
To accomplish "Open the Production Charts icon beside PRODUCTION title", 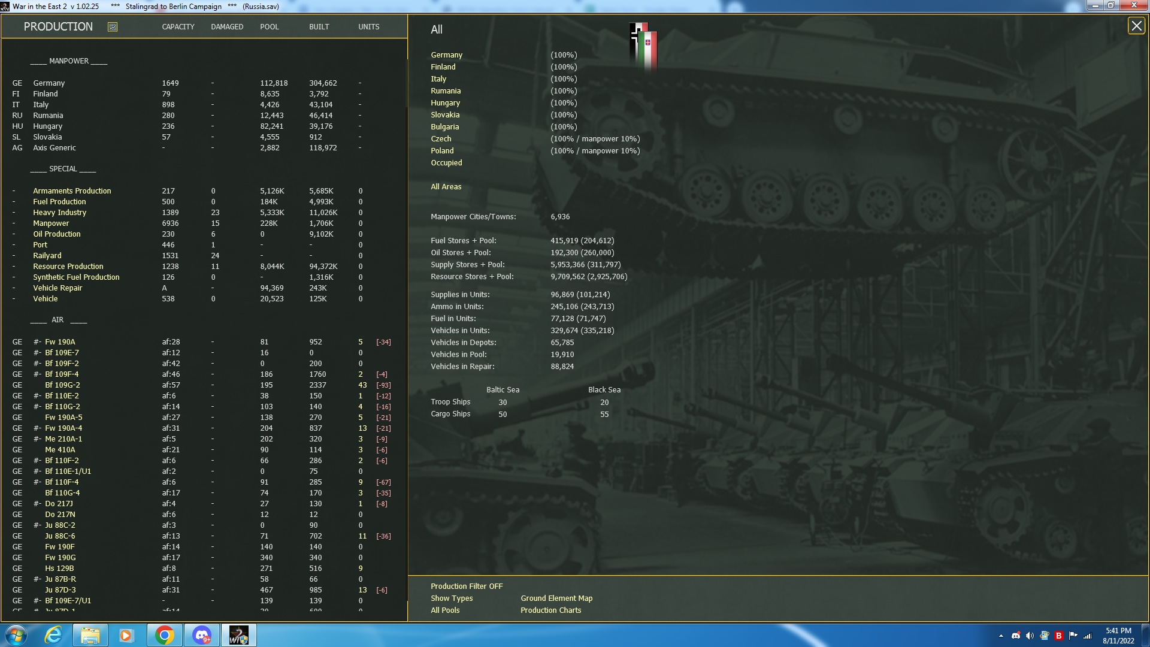I will pyautogui.click(x=111, y=26).
